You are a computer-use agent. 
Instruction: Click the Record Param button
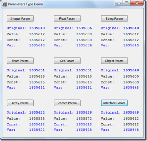point(67,103)
